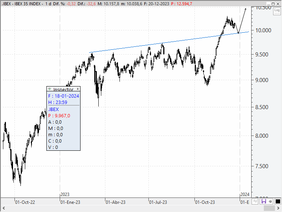The image size is (282, 212).
Task: Maximize the IBEX chart window
Action: (273, 4)
